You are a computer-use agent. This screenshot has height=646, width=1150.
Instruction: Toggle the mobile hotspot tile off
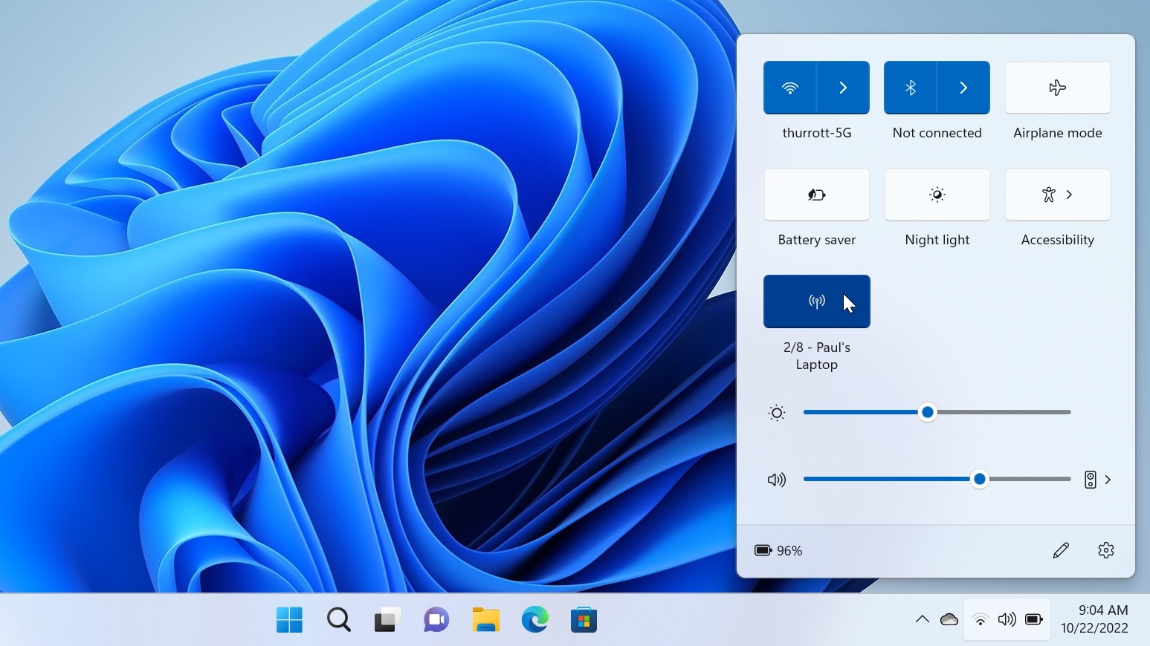[x=816, y=301]
